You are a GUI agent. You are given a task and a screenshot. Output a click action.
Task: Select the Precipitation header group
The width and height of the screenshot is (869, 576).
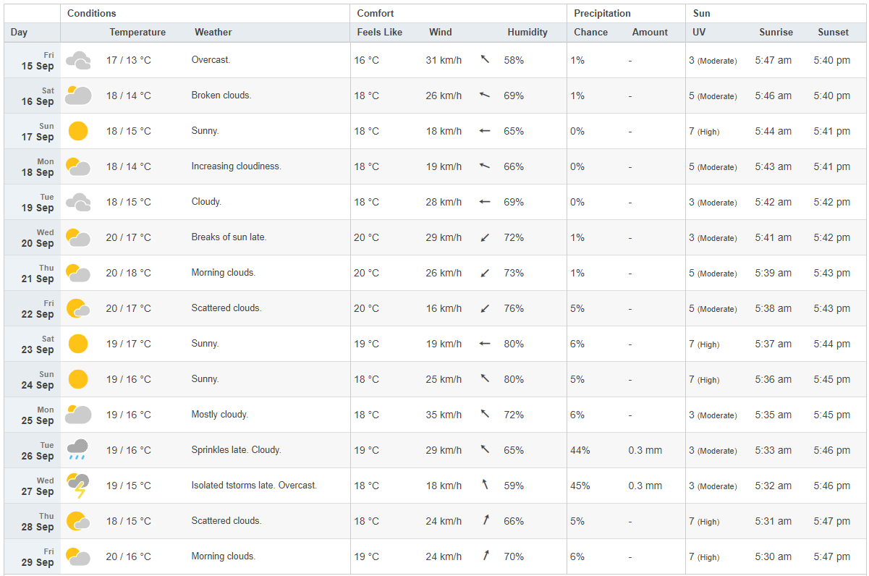602,13
